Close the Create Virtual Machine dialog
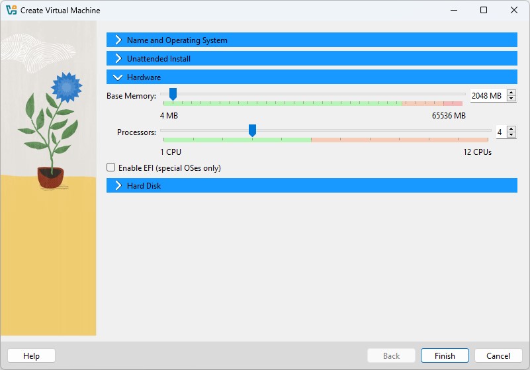This screenshot has height=370, width=530. click(x=513, y=10)
